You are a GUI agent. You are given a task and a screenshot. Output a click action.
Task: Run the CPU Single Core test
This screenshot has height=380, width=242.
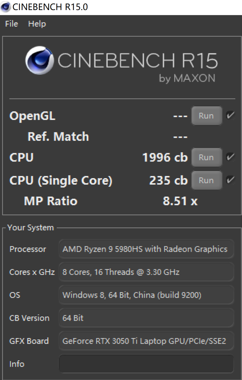206,180
